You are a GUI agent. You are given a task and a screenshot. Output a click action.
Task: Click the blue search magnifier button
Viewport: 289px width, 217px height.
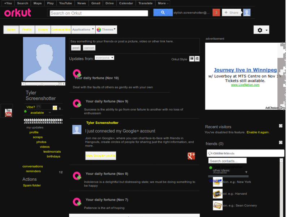click(x=163, y=13)
